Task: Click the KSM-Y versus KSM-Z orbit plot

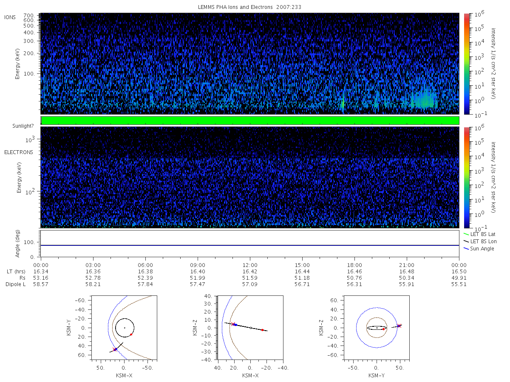Action: pos(377,328)
